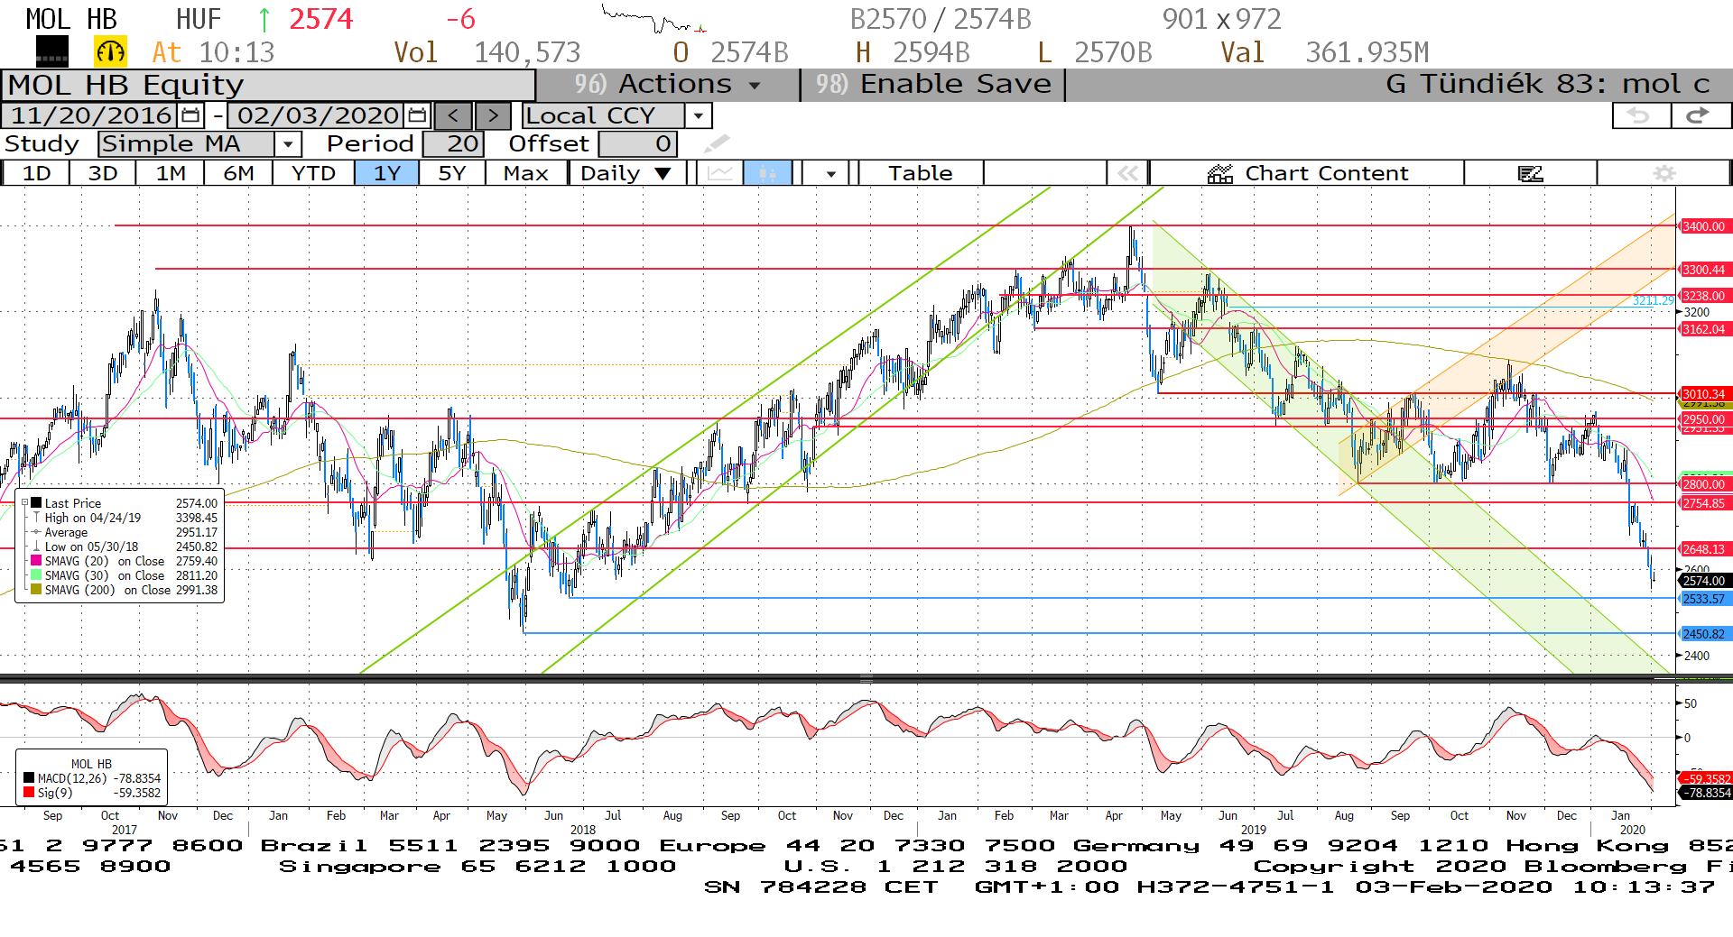The image size is (1733, 937).
Task: Click the High on 04/24/19 legend row
Action: coord(125,518)
